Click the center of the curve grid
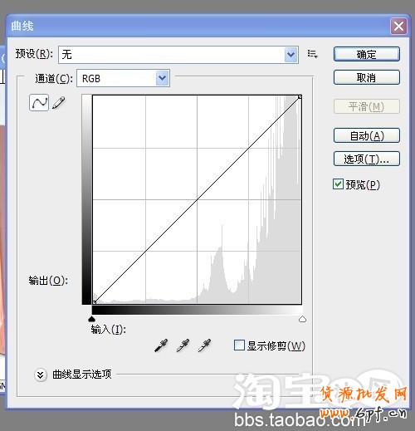 tap(197, 199)
